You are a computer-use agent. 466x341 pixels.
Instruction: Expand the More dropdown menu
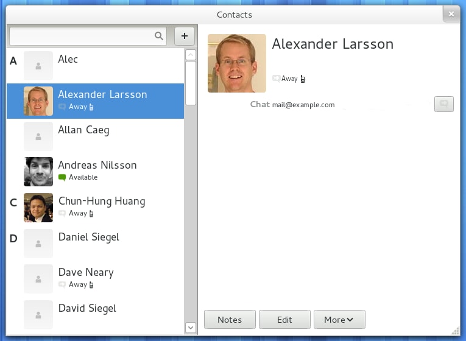[x=339, y=320]
